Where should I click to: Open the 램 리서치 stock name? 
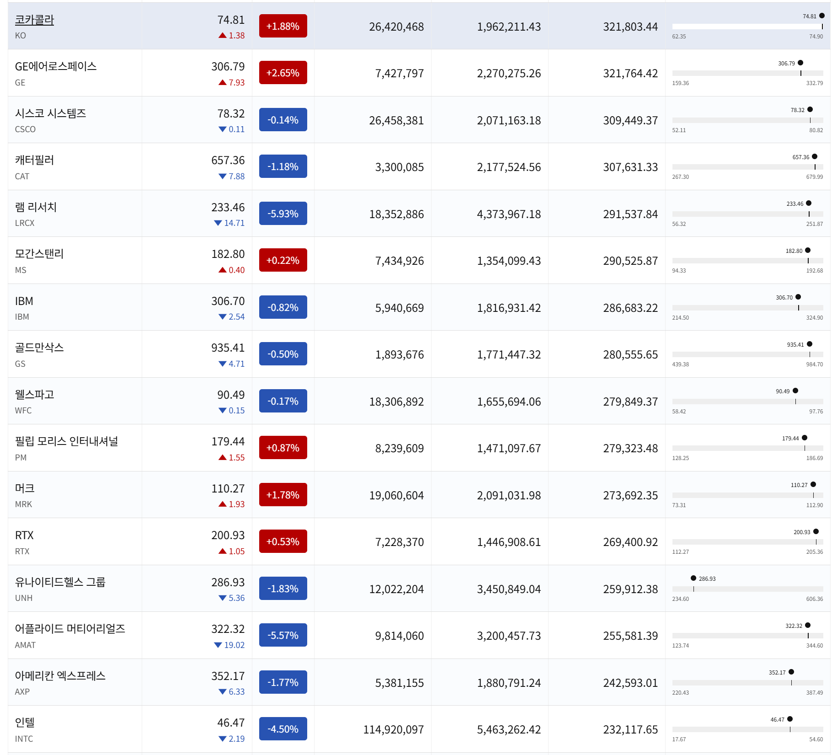tap(36, 207)
